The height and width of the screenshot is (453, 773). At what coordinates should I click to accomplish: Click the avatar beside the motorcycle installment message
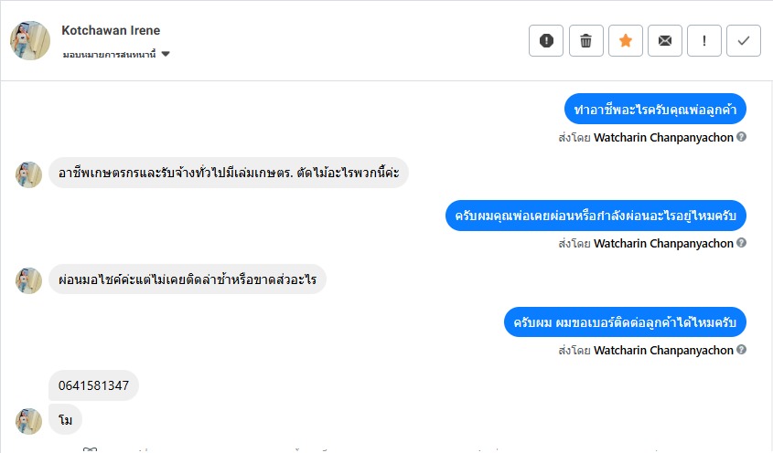click(29, 279)
